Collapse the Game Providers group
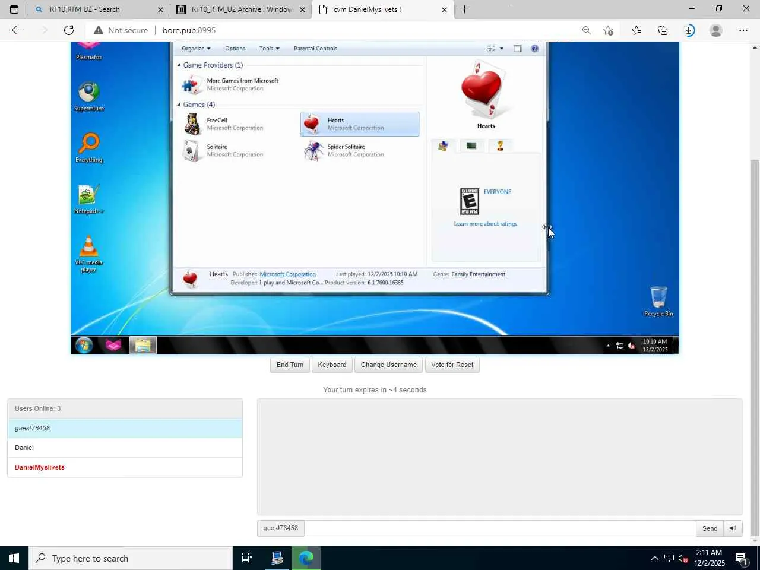Viewport: 760px width, 570px height. [179, 65]
